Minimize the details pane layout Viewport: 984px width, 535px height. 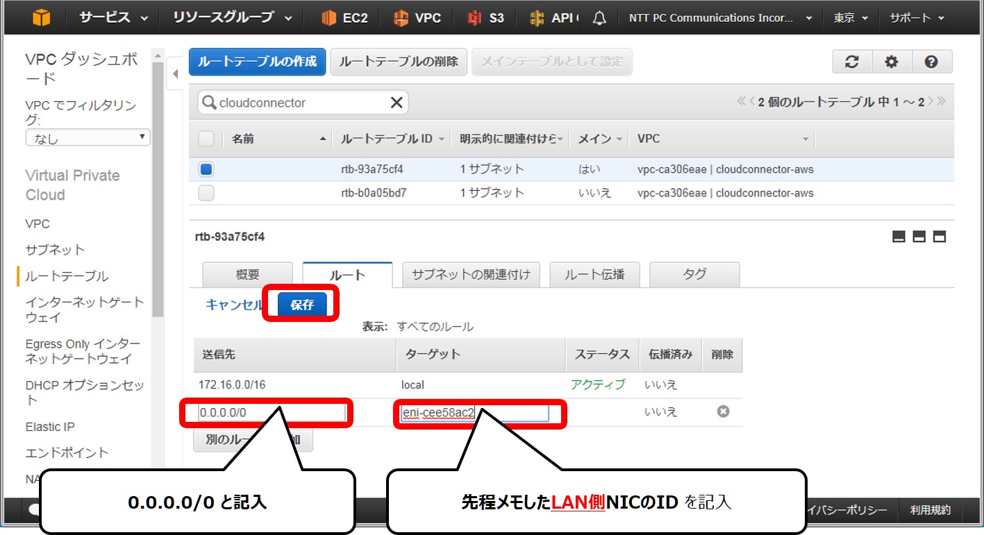pos(899,237)
